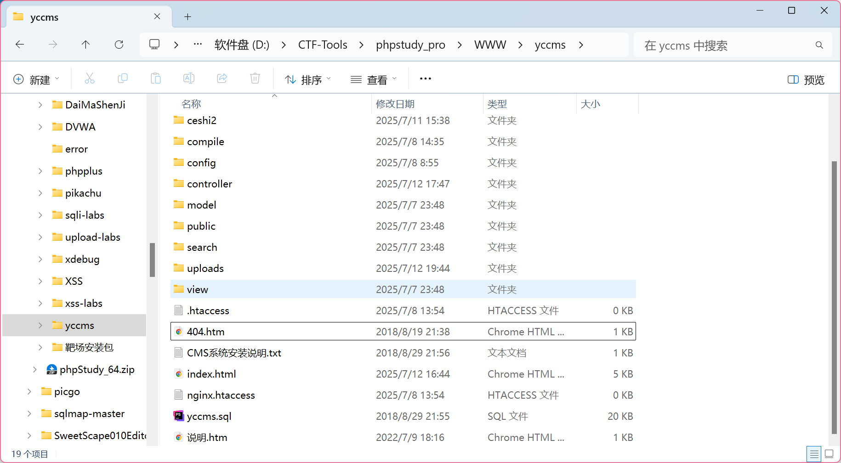This screenshot has width=841, height=463.
Task: Click the phpStudy_64.zip archive icon
Action: 52,369
